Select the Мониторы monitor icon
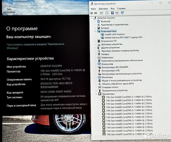171x142 pixels. (x=100, y=77)
